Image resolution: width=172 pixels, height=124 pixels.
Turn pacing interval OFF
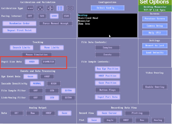point(30,16)
